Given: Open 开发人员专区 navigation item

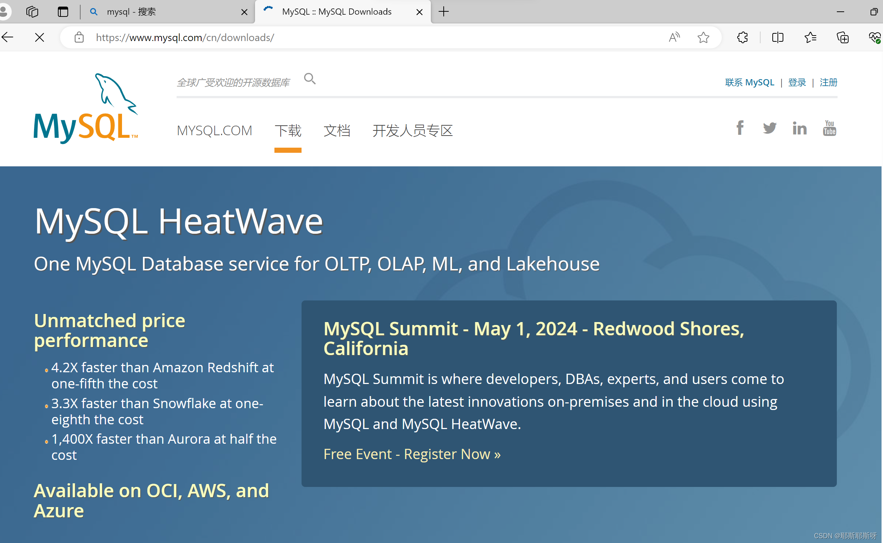Looking at the screenshot, I should click(413, 131).
